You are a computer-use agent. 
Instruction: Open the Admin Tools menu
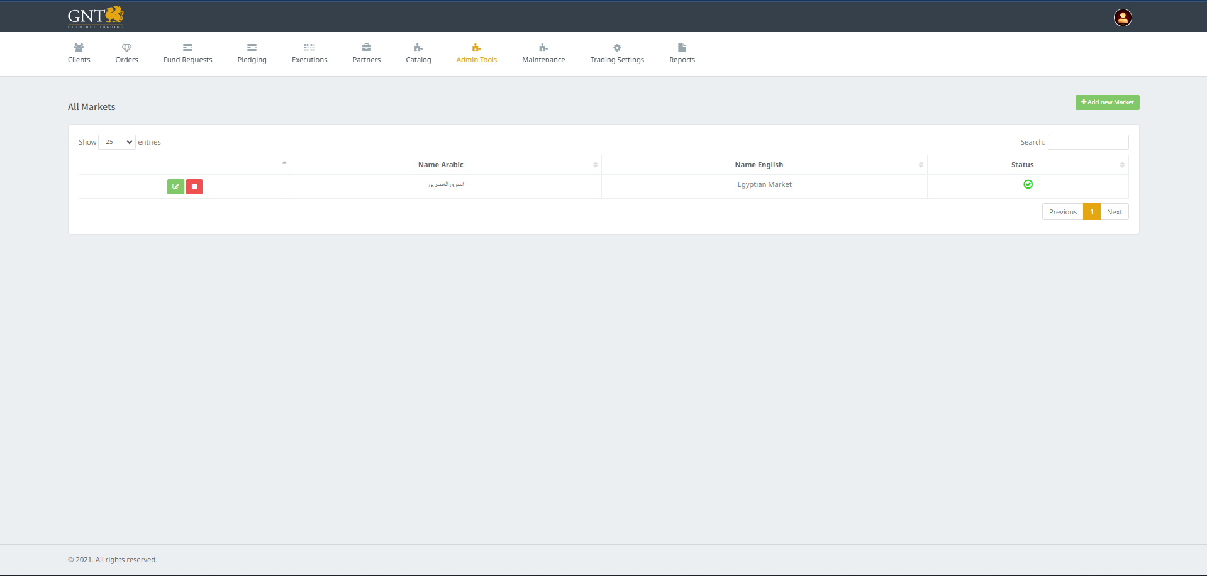pos(476,53)
